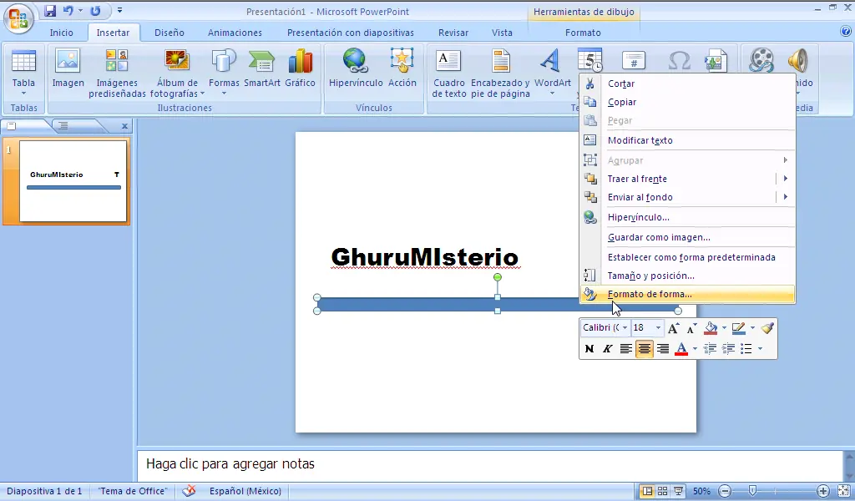Insert a Gráfico chart
855x501 pixels.
point(300,68)
